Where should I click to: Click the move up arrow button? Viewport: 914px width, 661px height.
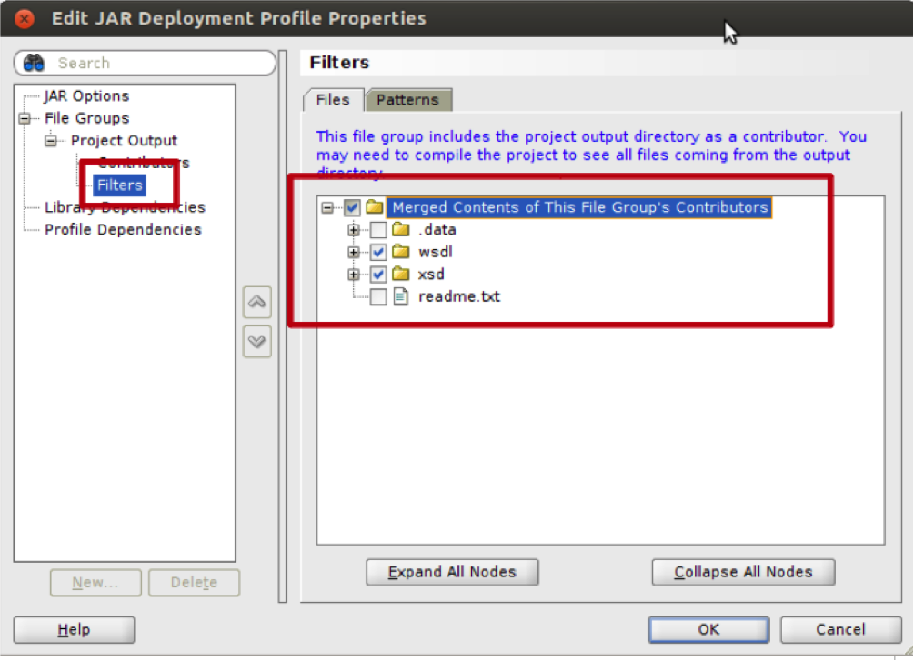click(257, 302)
